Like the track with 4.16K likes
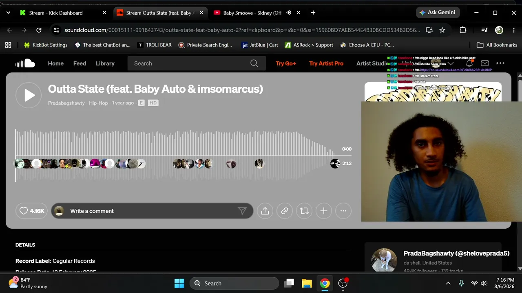 (x=31, y=211)
